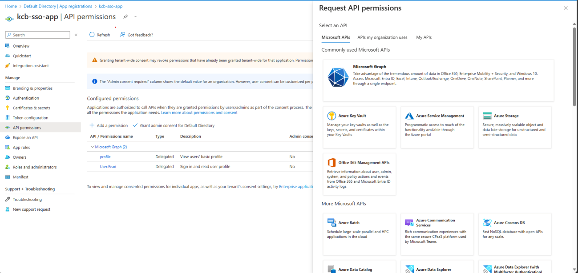Open the Owners people icon
Image resolution: width=578 pixels, height=273 pixels.
[8, 157]
